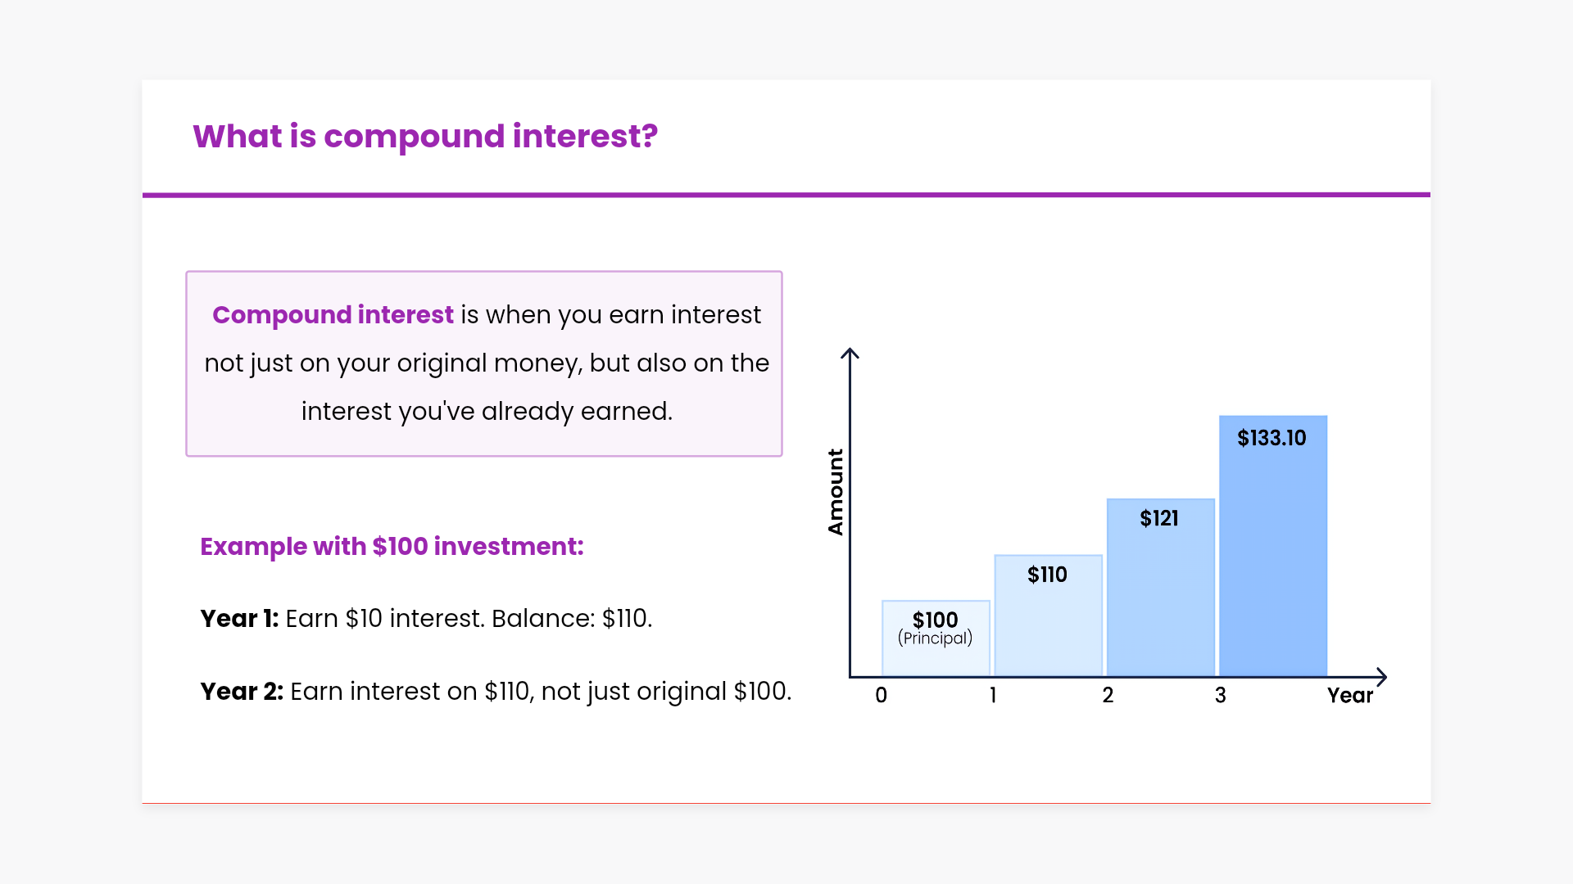Select the "1" tick label on the Year axis
The image size is (1573, 884).
[x=993, y=696]
